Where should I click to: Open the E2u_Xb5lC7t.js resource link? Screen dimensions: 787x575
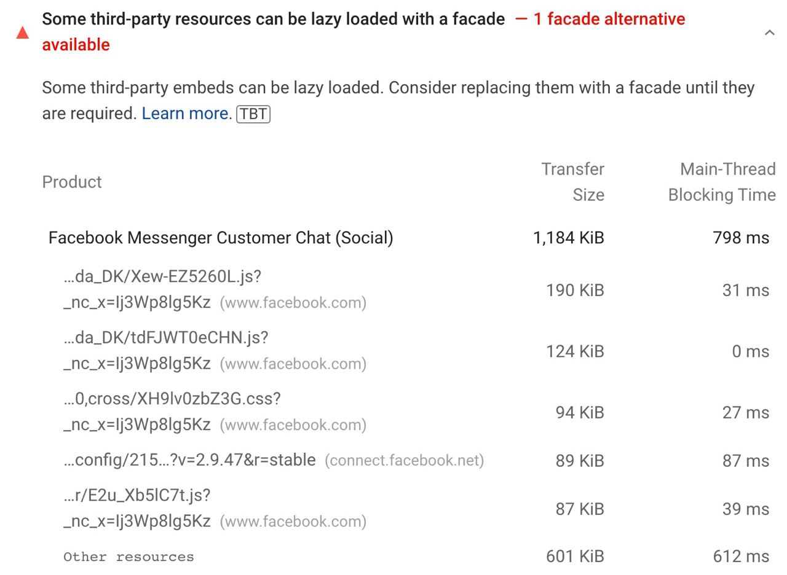(x=137, y=508)
